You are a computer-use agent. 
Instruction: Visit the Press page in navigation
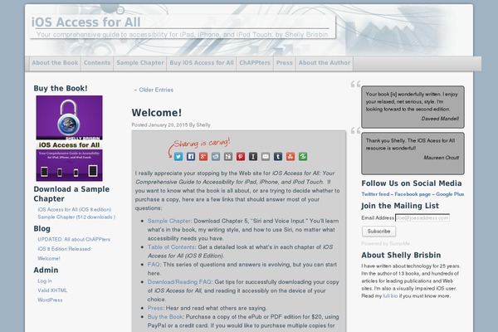pyautogui.click(x=284, y=63)
